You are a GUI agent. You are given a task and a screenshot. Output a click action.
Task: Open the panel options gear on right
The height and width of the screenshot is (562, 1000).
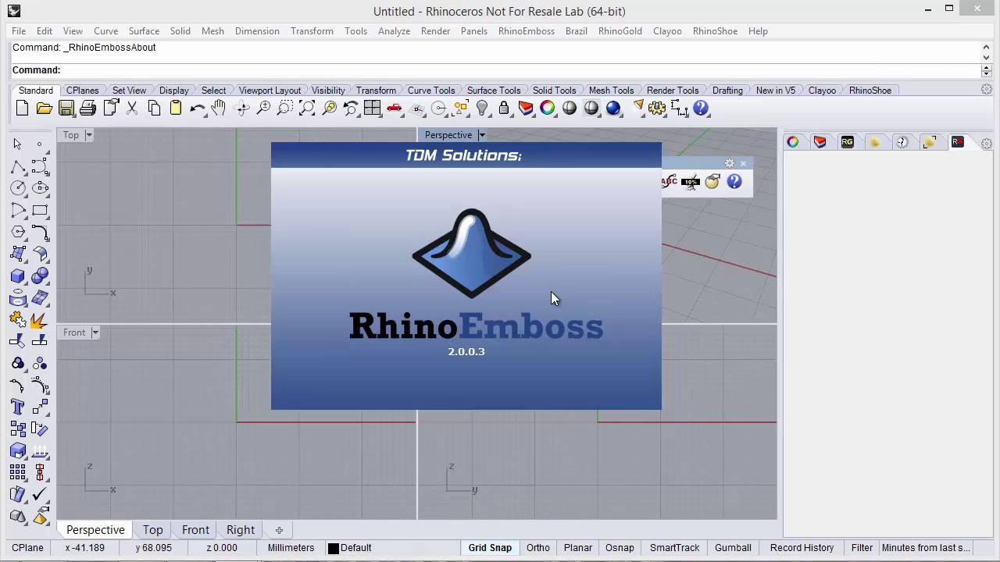tap(987, 144)
